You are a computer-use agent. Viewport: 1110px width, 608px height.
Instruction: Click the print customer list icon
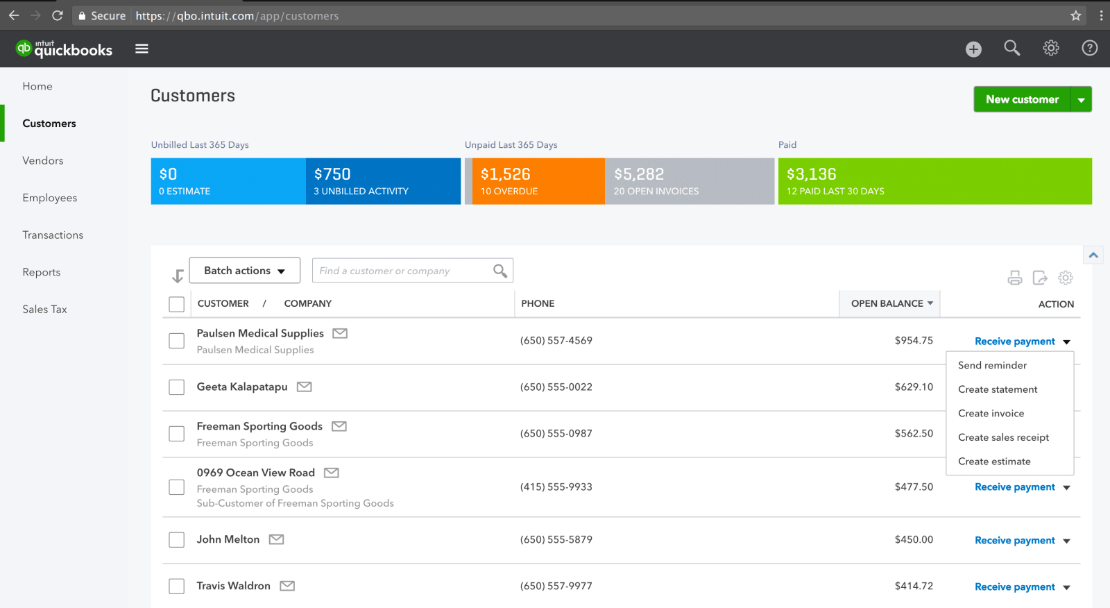click(1015, 278)
